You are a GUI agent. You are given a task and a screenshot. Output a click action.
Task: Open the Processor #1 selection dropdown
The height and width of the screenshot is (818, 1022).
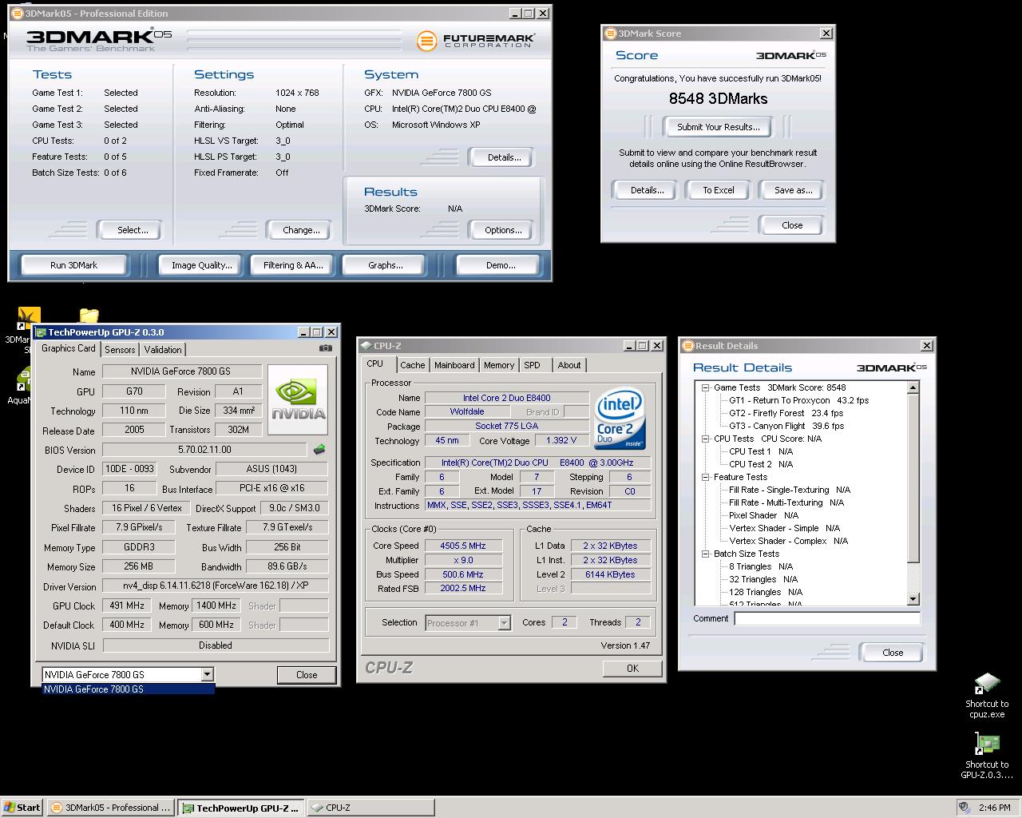[504, 623]
